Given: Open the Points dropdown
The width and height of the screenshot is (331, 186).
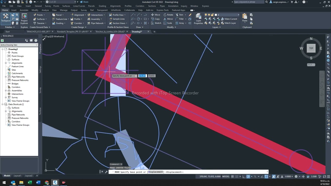Looking at the screenshot, I should (40, 15).
